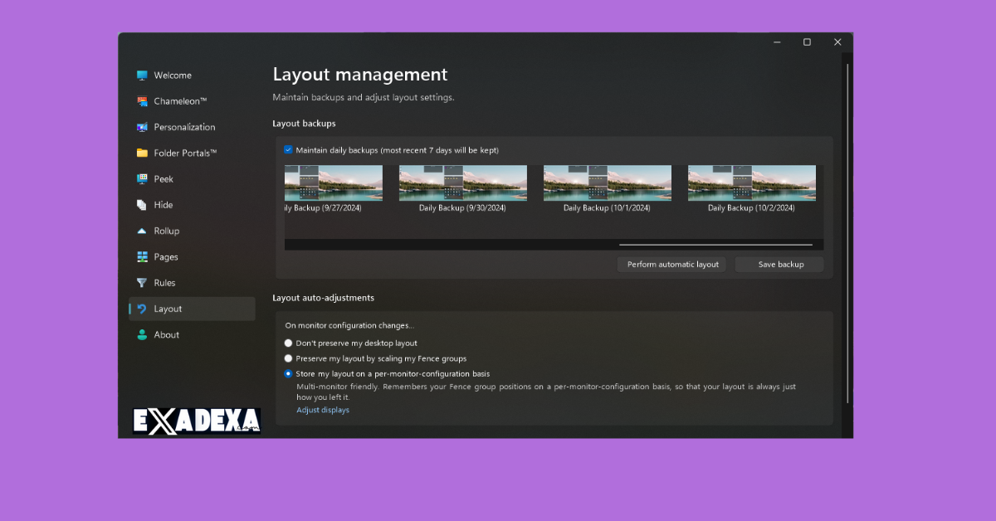996x521 pixels.
Task: Select Store layout per-monitor-configuration radio button
Action: (289, 374)
